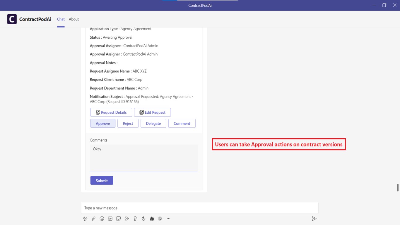Click the ContractPodAi app logo
The image size is (400, 225).
click(x=12, y=19)
